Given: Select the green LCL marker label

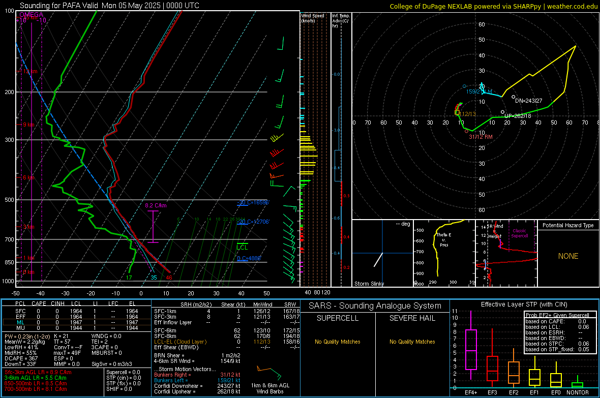Looking at the screenshot, I should point(242,248).
